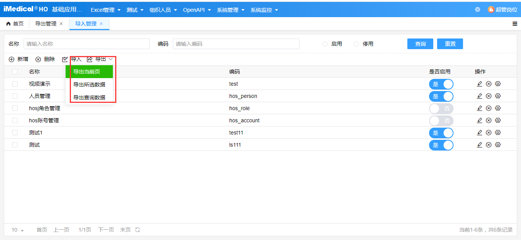Viewport: 521px width, 240px height.
Task: Click the settings gear in top navigation bar
Action: pos(478,9)
